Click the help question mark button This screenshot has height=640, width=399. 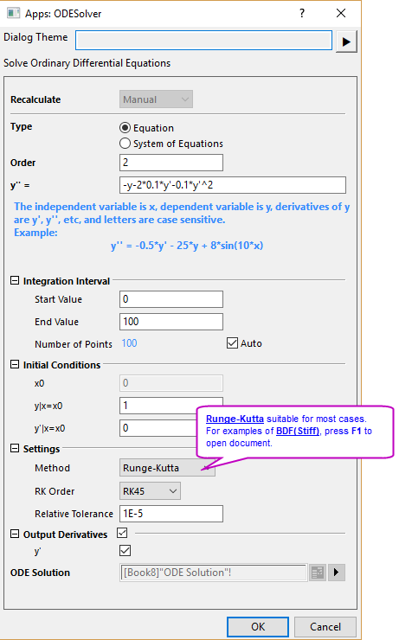point(302,13)
